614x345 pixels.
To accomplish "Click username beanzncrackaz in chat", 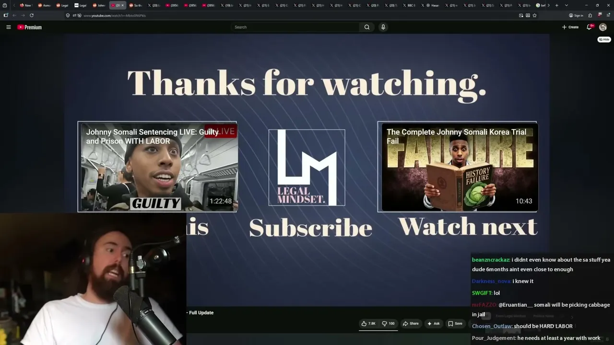I will 491,260.
